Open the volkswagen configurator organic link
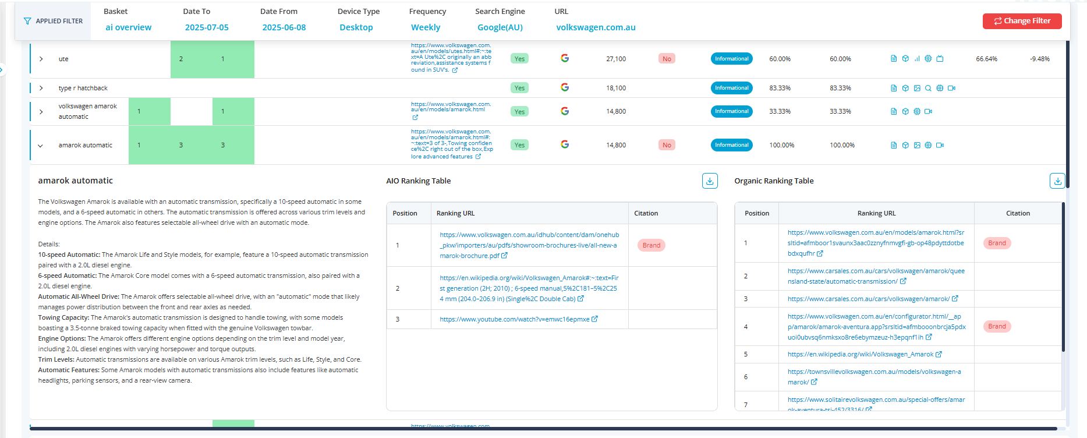1087x438 pixels. 876,327
